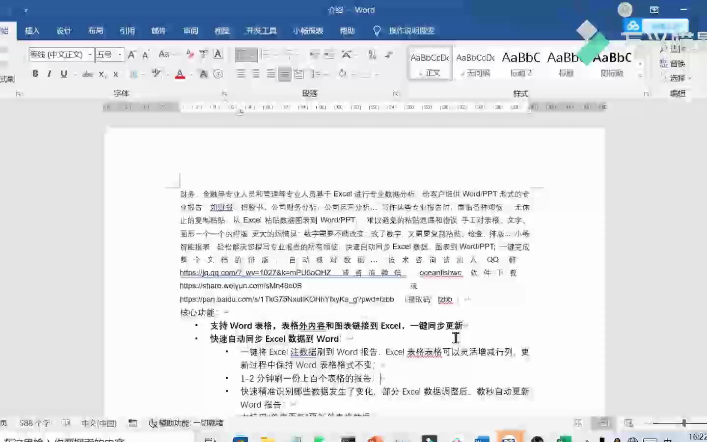Open the jq.qq.com hyperlink in document
This screenshot has height=442, width=707.
point(255,273)
